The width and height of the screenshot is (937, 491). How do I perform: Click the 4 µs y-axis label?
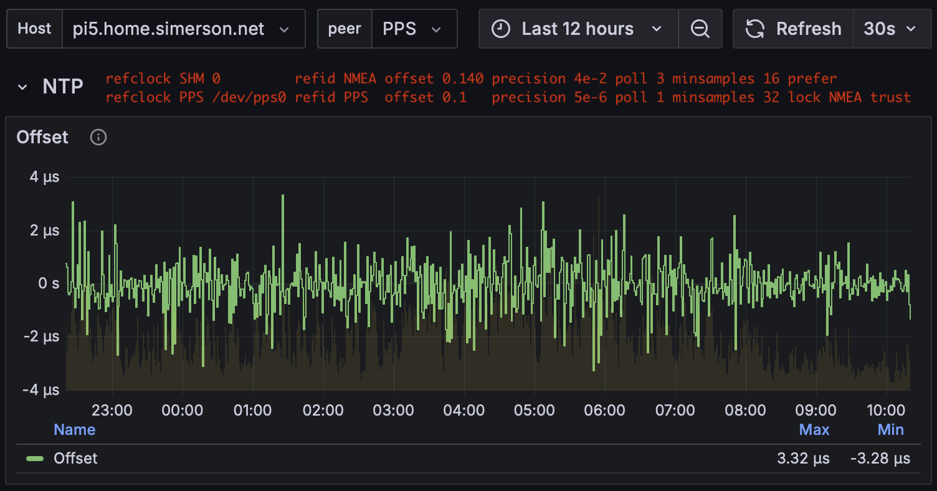pos(44,177)
